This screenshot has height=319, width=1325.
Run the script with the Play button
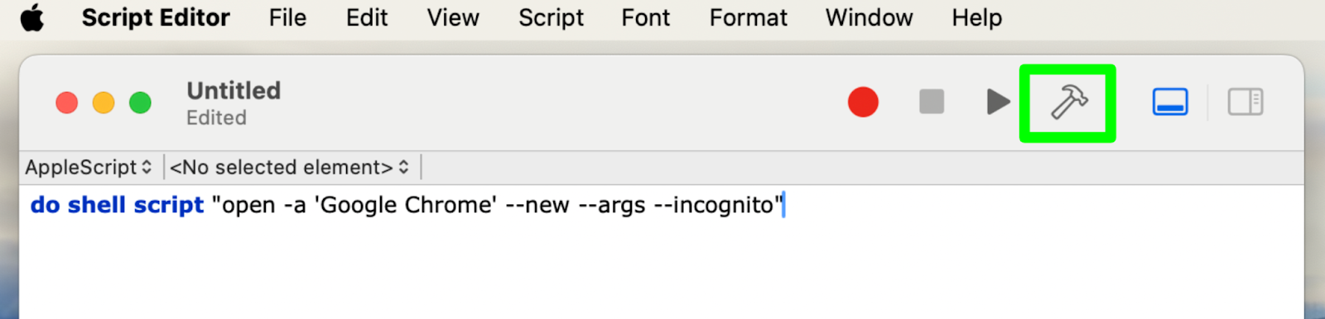point(999,102)
